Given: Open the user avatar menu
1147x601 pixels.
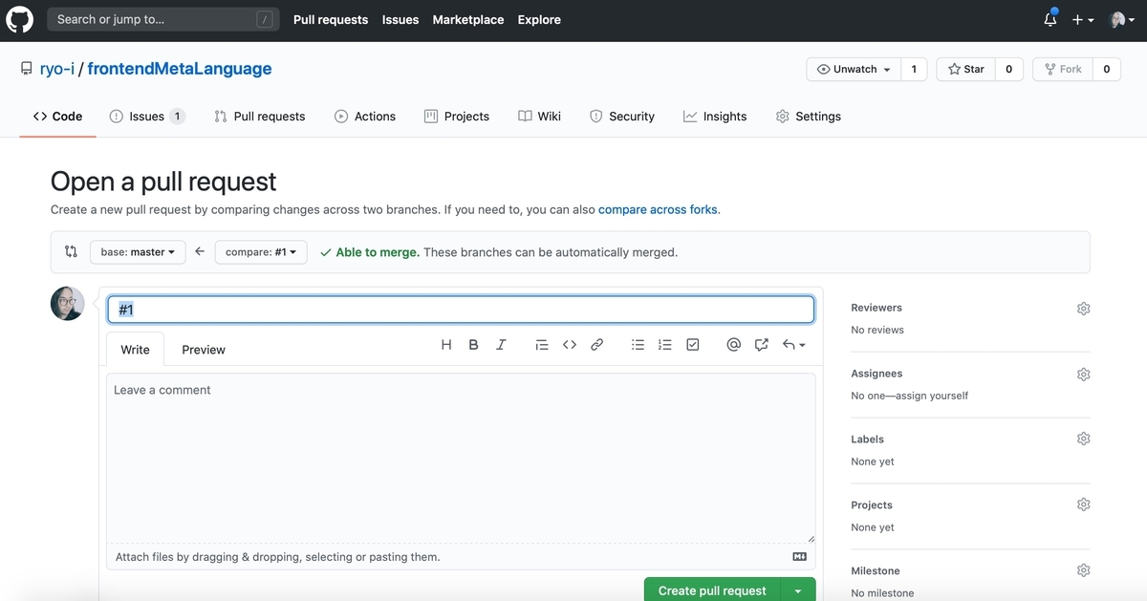Looking at the screenshot, I should pyautogui.click(x=1121, y=19).
